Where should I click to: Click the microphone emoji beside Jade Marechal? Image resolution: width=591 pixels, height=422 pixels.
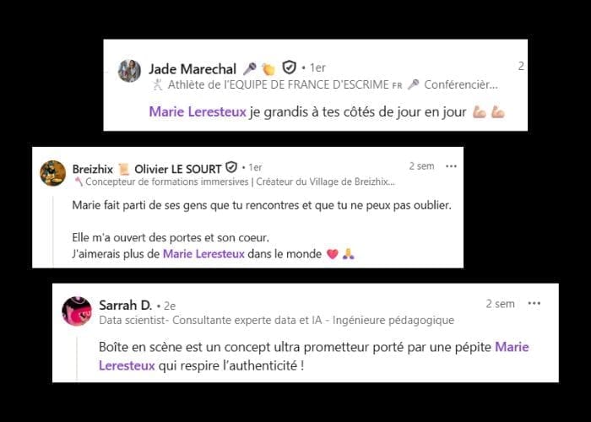point(249,68)
